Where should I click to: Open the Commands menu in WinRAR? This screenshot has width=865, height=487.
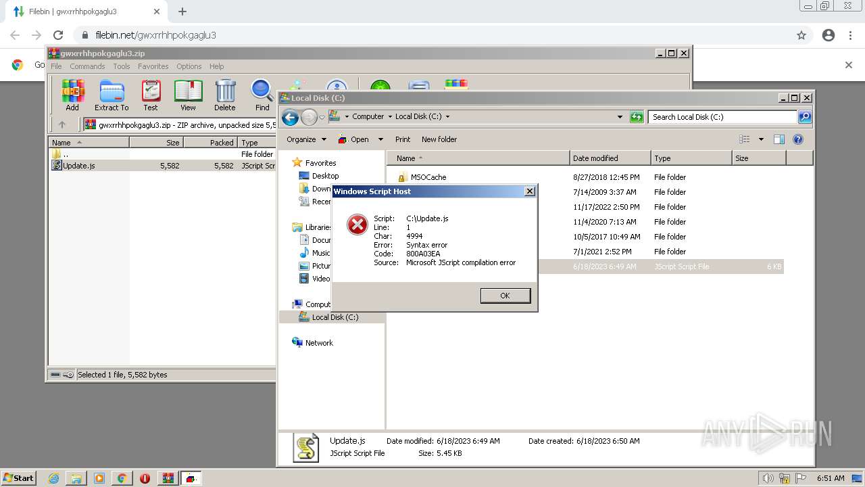[87, 66]
